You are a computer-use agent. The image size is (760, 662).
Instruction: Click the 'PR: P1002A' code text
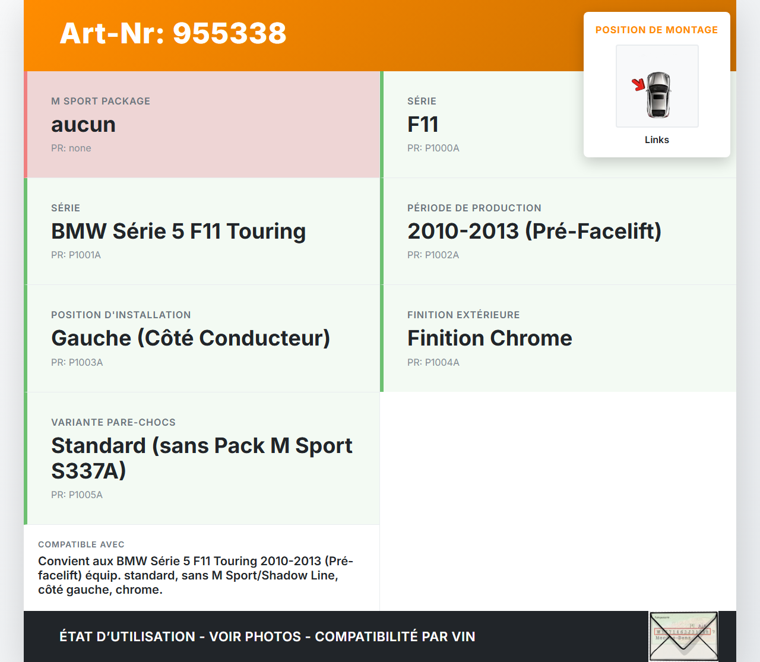pos(433,255)
